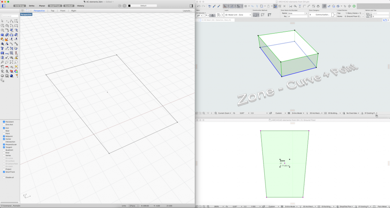390x208 pixels.
Task: Select the One shot osnap radio button
Action: (4, 124)
